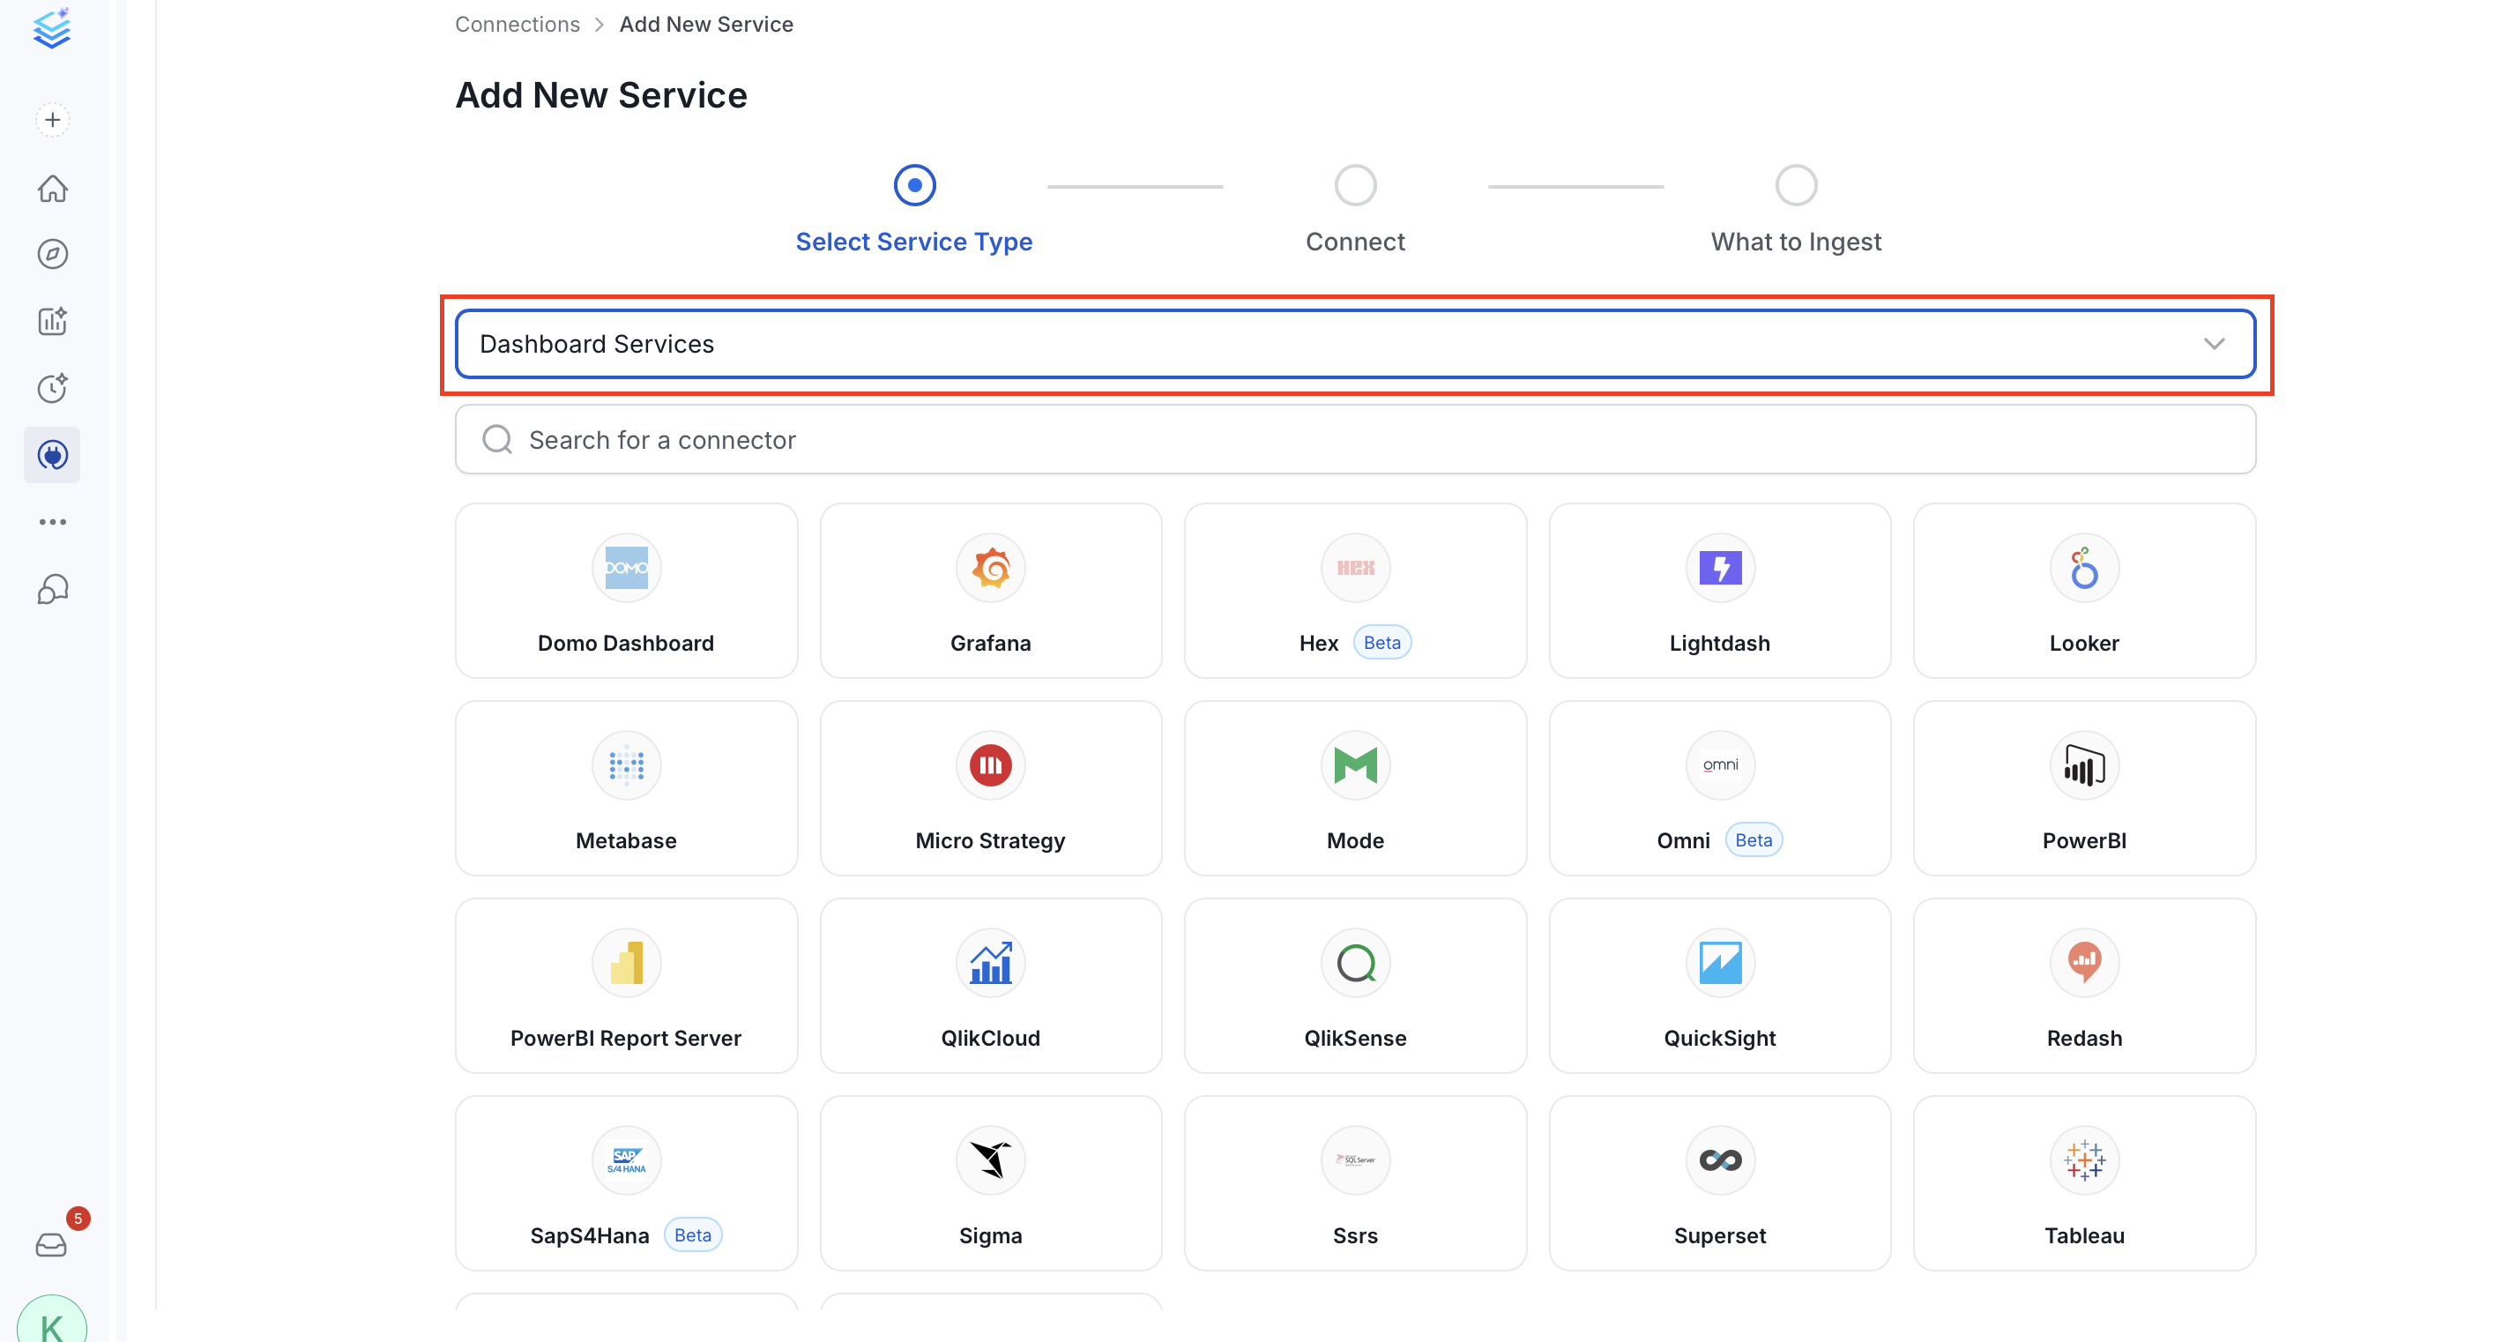The height and width of the screenshot is (1342, 2502).
Task: Click the Add New Service breadcrumb text
Action: tap(706, 25)
